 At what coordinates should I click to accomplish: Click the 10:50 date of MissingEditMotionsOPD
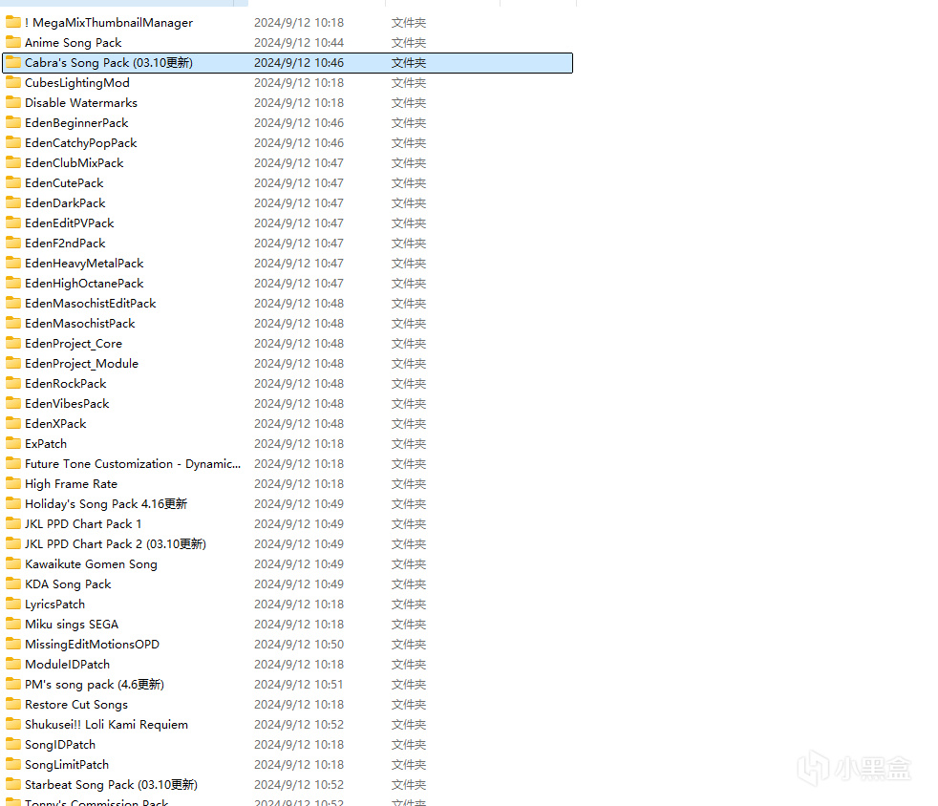click(299, 644)
